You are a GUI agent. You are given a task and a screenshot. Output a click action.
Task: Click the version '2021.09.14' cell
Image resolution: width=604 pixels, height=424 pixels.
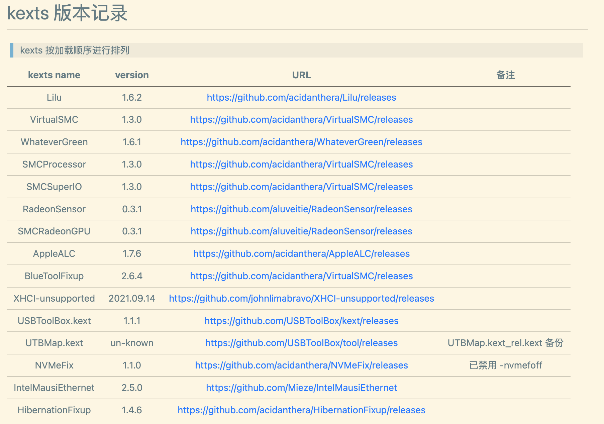tap(132, 298)
